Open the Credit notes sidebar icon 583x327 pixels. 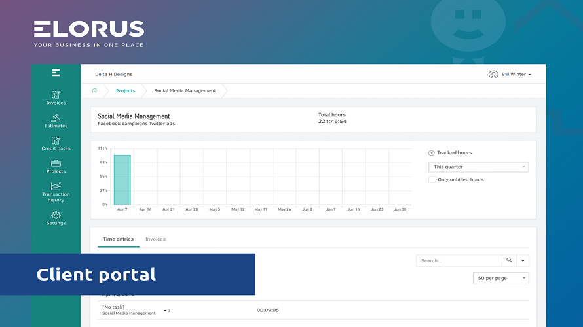point(56,141)
